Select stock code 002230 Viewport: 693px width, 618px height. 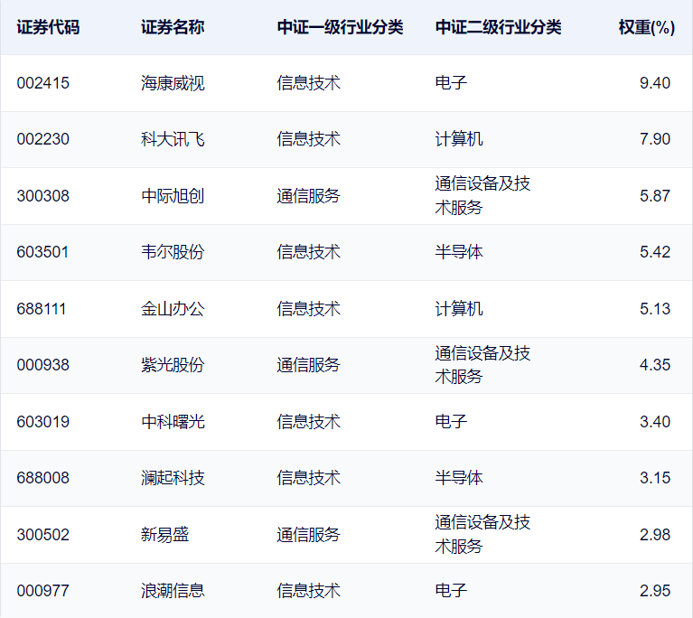(43, 139)
